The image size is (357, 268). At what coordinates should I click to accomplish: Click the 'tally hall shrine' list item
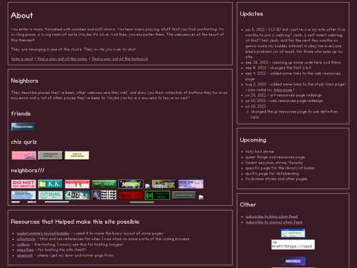point(260,152)
